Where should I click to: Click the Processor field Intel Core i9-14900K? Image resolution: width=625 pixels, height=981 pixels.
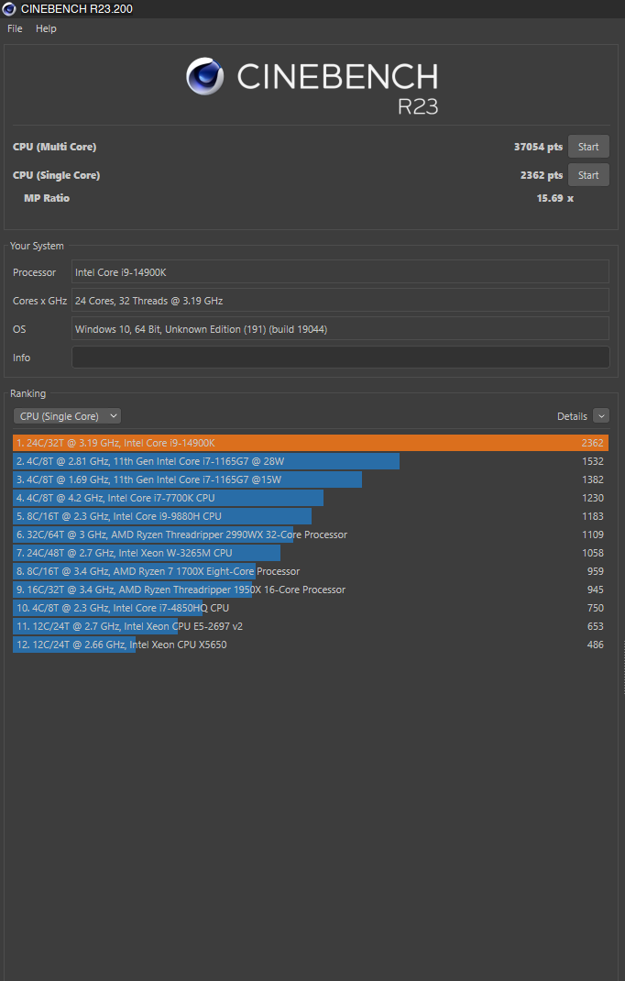[340, 272]
